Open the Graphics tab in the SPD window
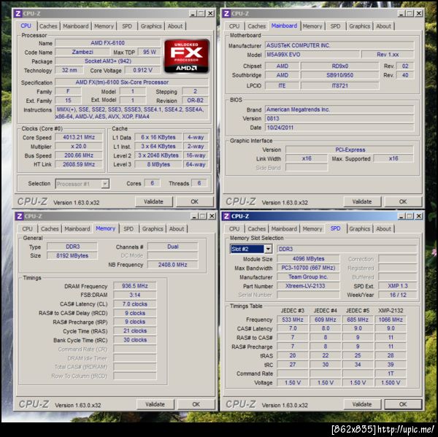 pyautogui.click(x=359, y=229)
